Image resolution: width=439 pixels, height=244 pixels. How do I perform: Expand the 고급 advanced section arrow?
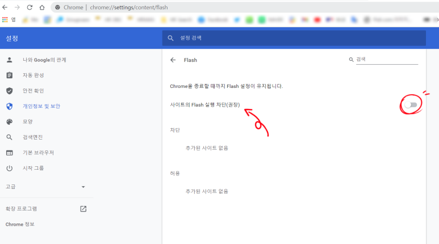[83, 187]
